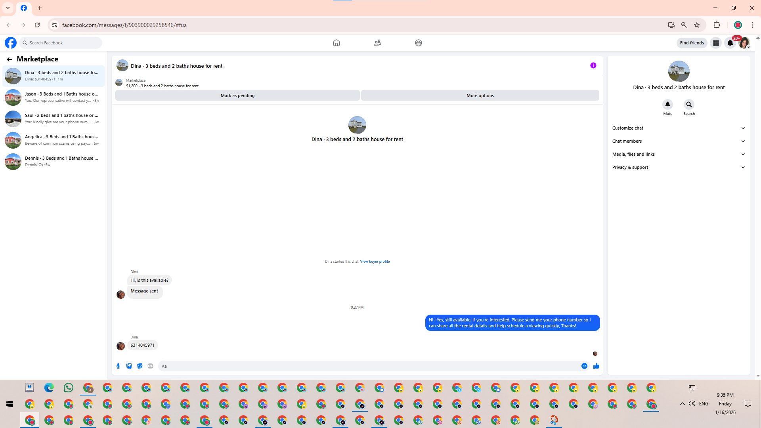Open the Friends tab in top navigation
The width and height of the screenshot is (761, 428).
(377, 43)
